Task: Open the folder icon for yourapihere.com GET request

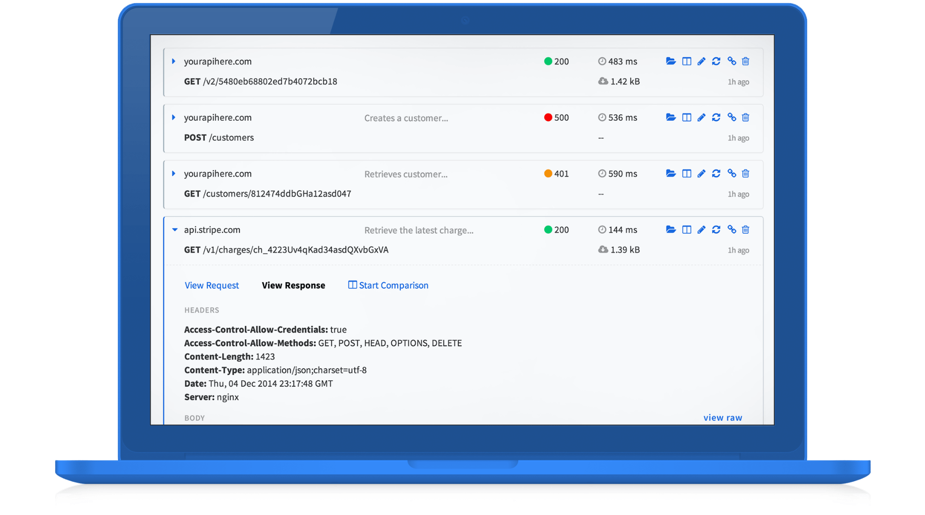Action: click(670, 61)
